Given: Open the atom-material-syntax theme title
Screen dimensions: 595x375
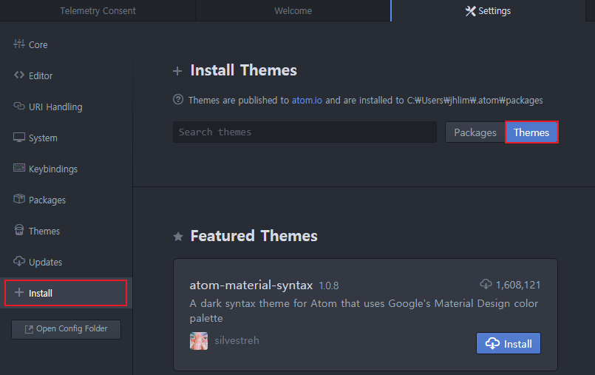Looking at the screenshot, I should click(251, 285).
